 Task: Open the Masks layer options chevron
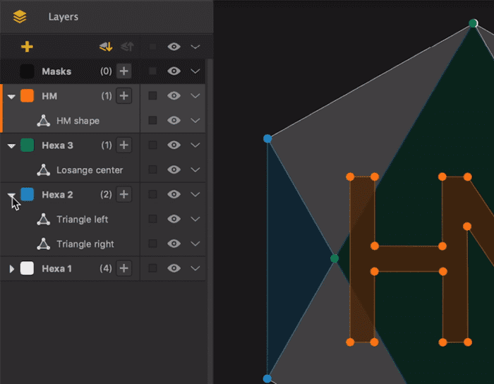coord(195,71)
